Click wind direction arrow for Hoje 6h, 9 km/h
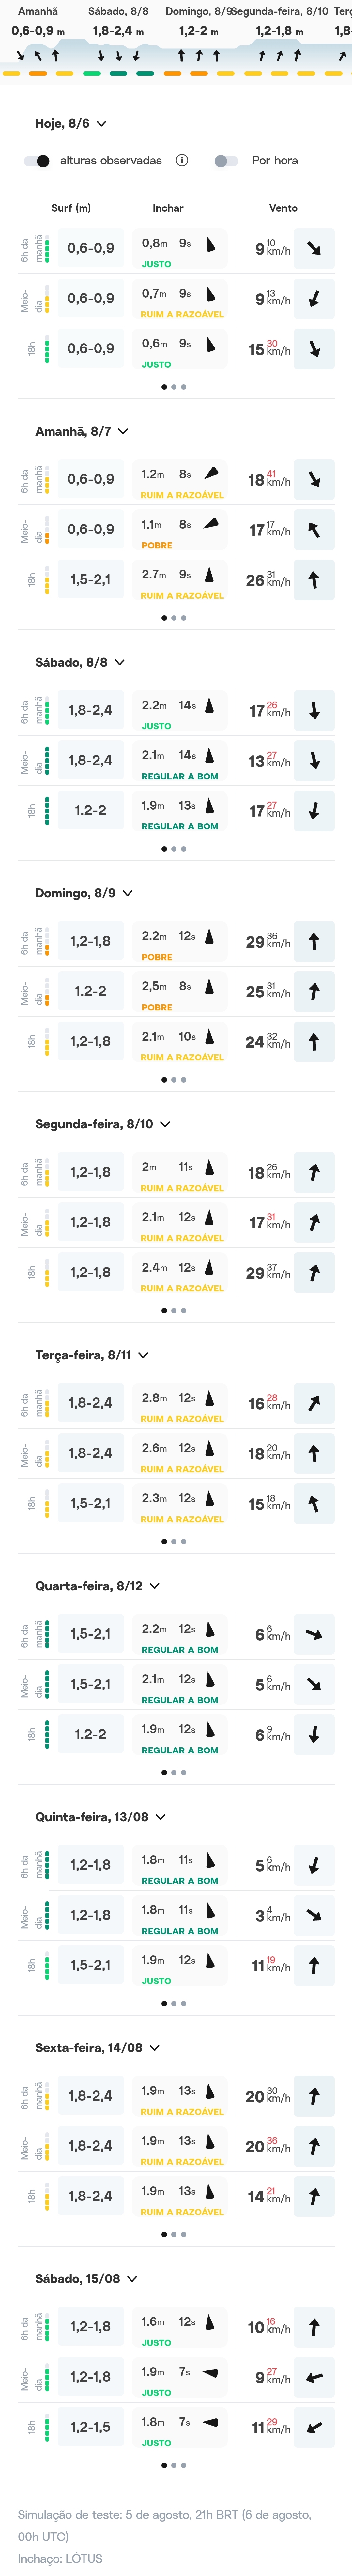Image resolution: width=352 pixels, height=2576 pixels. pyautogui.click(x=314, y=248)
